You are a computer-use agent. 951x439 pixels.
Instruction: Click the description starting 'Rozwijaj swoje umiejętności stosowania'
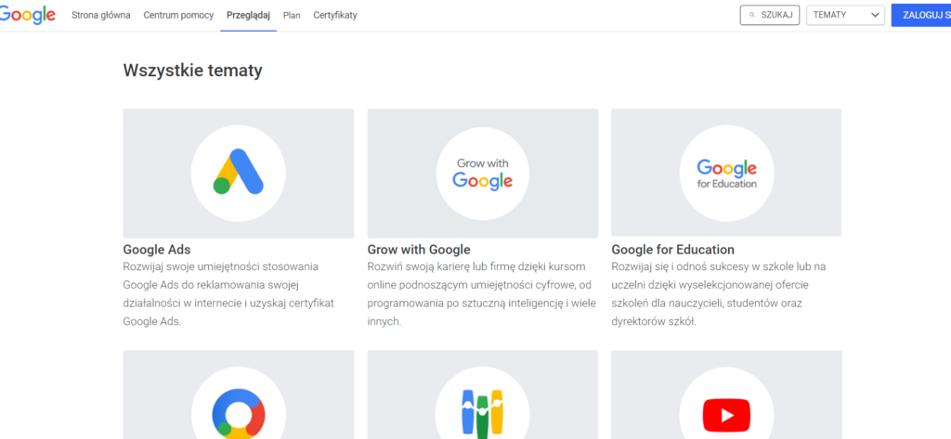click(x=228, y=294)
